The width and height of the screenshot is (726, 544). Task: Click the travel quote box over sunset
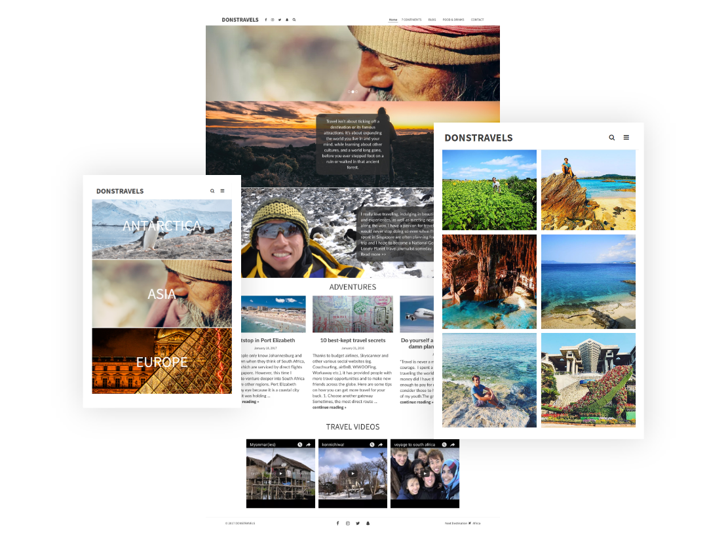point(353,144)
